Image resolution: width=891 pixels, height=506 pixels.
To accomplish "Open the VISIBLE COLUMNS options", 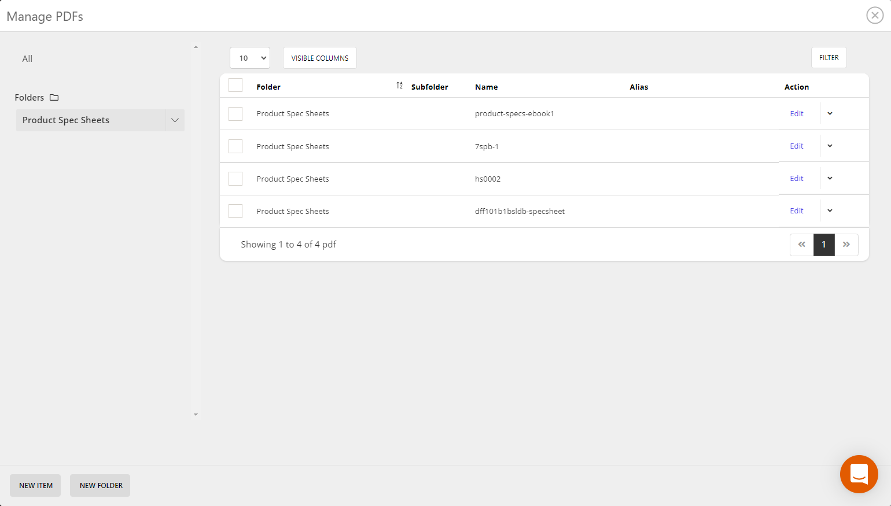I will tap(319, 58).
